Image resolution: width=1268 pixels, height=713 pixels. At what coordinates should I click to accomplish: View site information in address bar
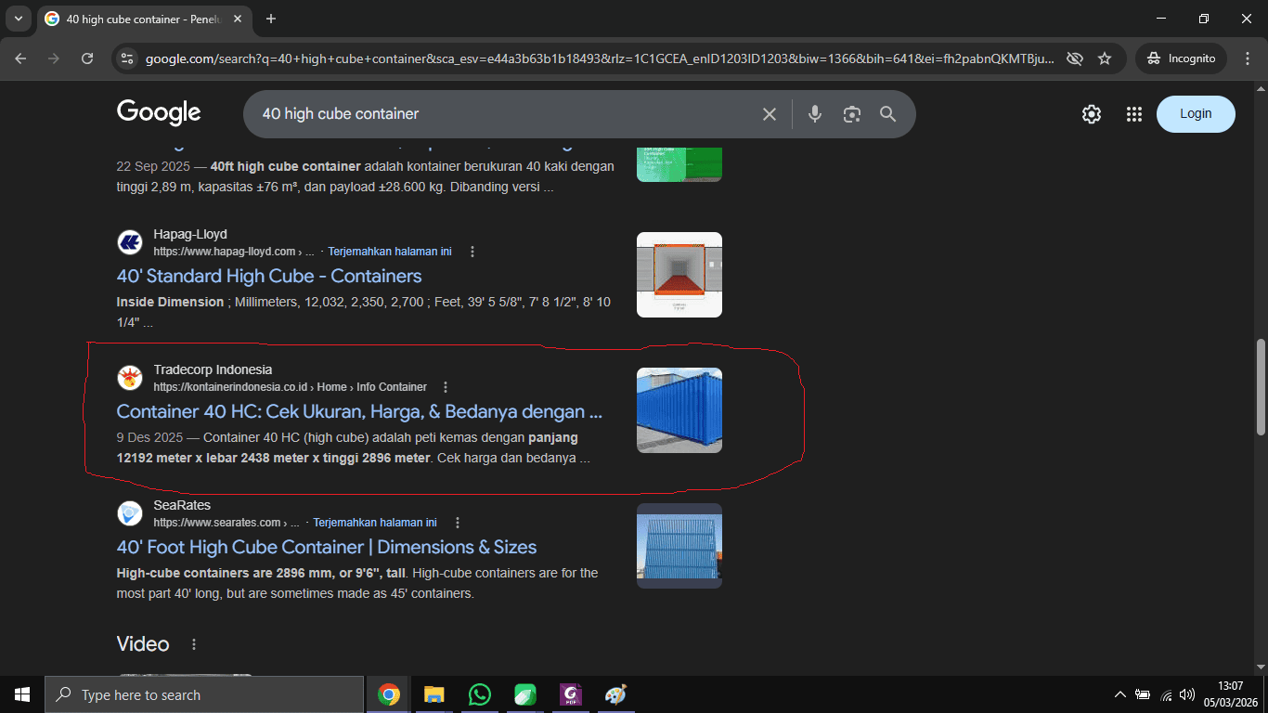[127, 58]
